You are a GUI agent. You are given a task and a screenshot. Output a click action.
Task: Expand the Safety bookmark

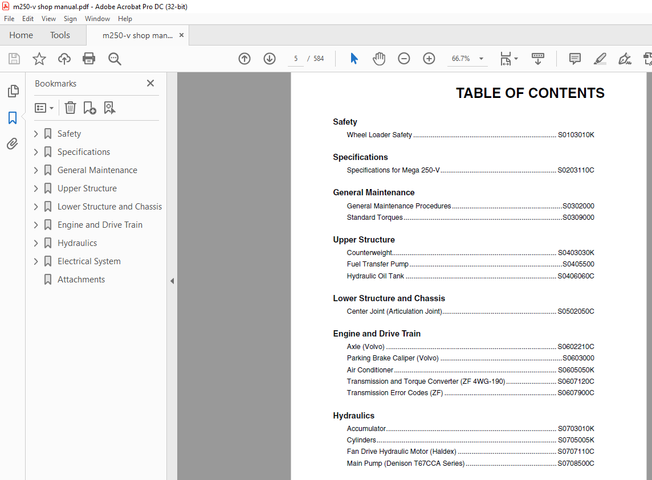click(x=36, y=134)
